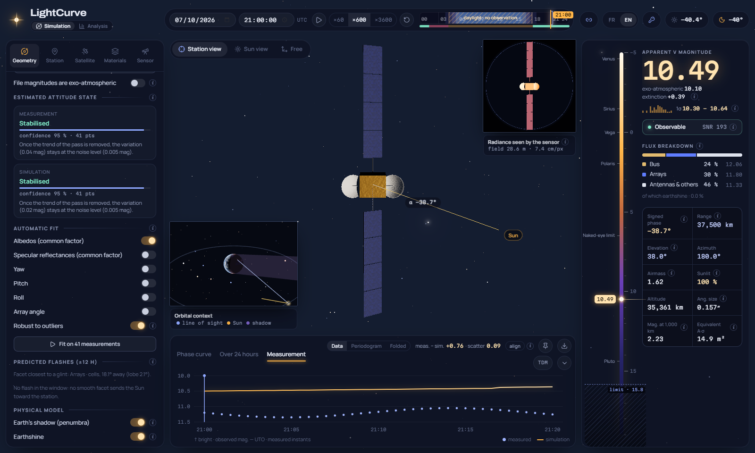
Task: Enable the Pitch fit toggle
Action: 149,283
